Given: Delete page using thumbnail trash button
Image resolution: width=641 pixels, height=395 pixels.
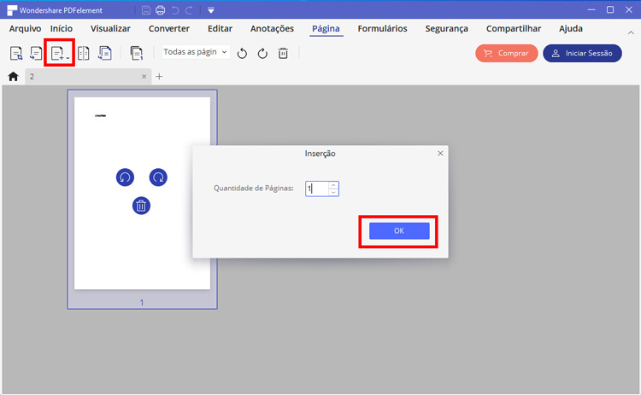Looking at the screenshot, I should point(141,206).
